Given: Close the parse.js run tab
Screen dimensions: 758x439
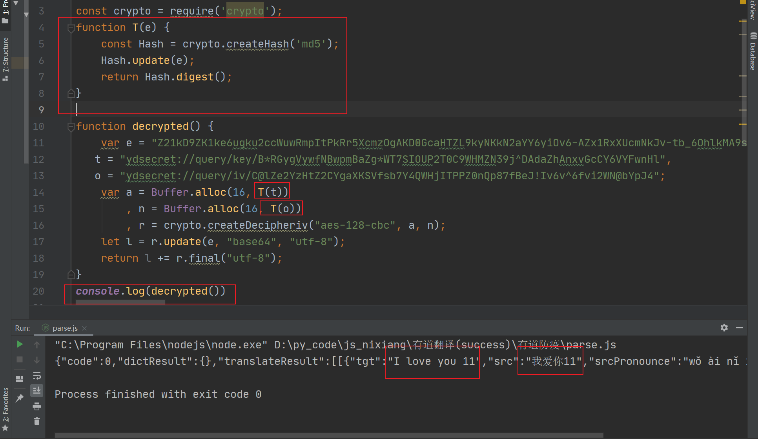Looking at the screenshot, I should coord(84,328).
